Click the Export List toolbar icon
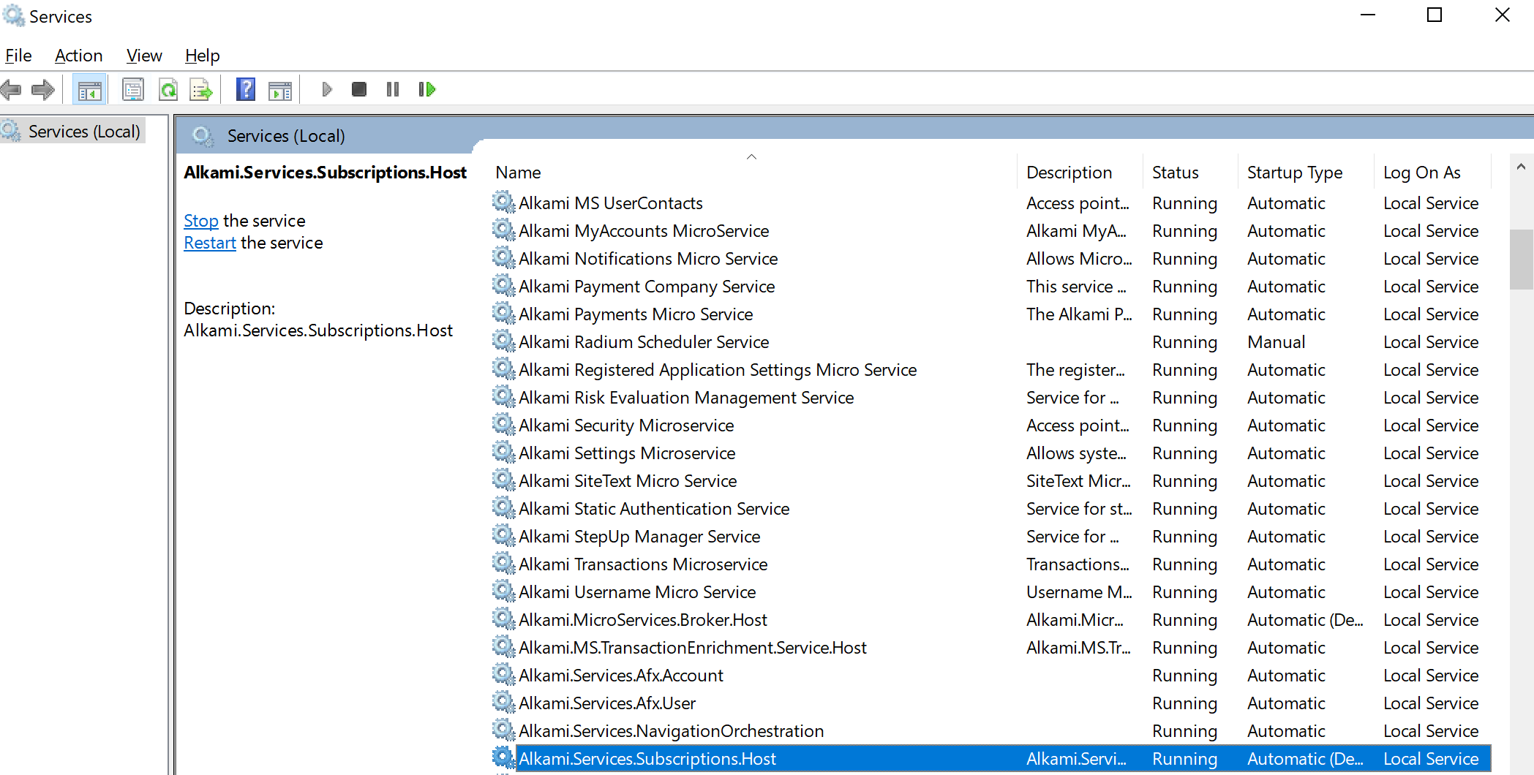 [201, 90]
